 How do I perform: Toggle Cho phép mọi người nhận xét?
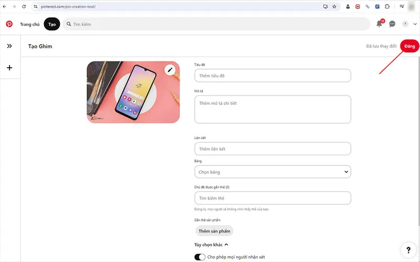coord(200,257)
